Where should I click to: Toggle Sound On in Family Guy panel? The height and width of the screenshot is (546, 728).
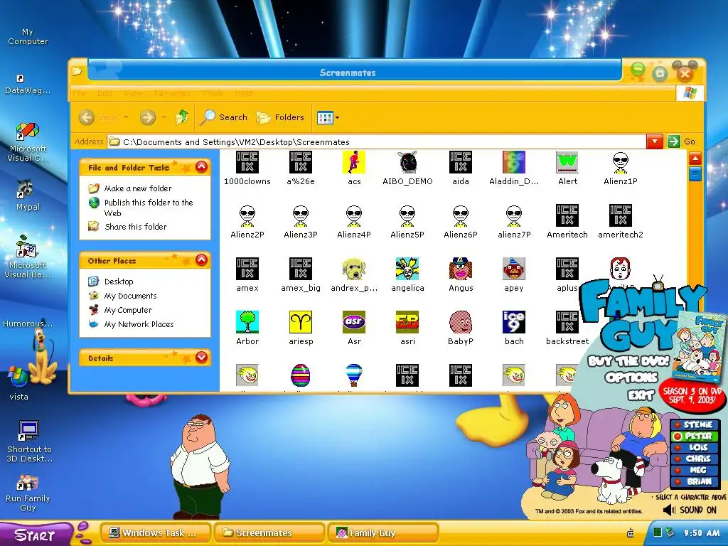click(690, 510)
